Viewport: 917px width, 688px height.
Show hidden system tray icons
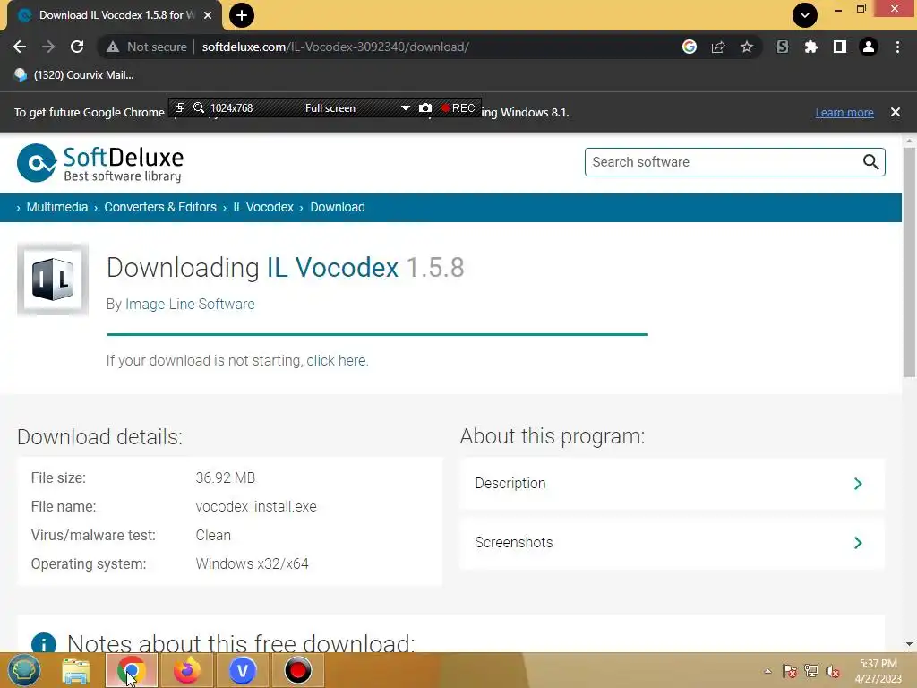(x=767, y=671)
